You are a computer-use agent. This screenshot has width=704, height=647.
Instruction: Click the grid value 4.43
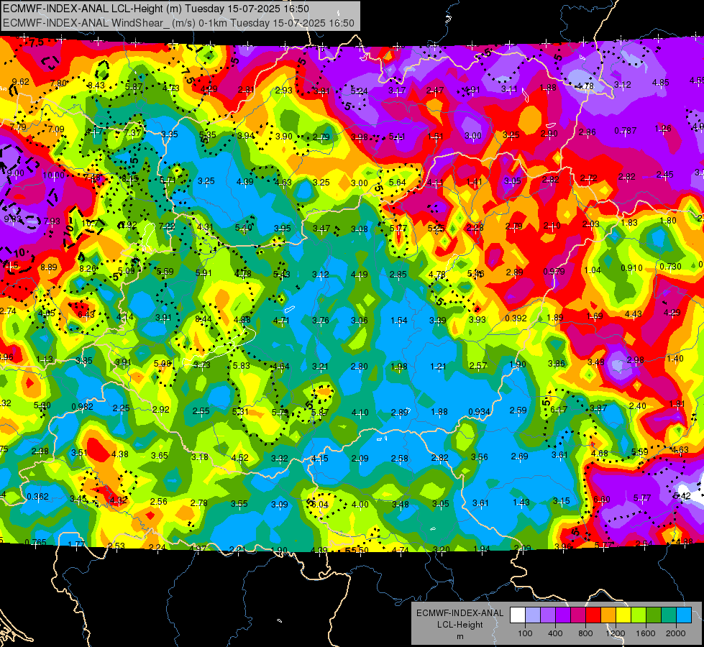click(x=633, y=314)
